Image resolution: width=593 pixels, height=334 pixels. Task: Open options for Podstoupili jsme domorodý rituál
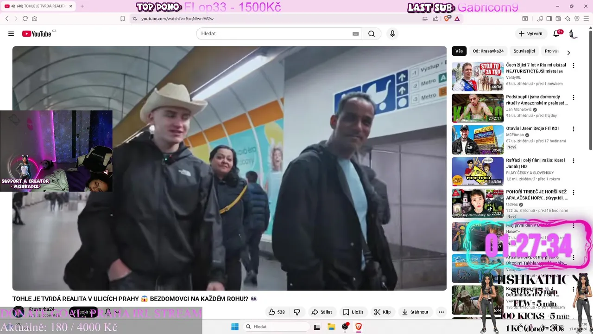point(574,97)
